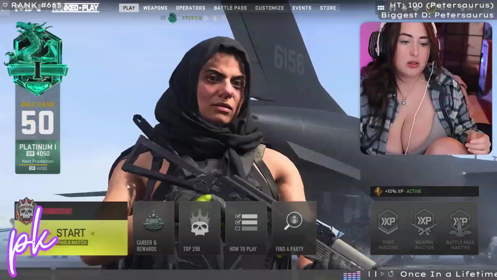Click the Ranked medal icon
The height and width of the screenshot is (280, 497).
154,221
